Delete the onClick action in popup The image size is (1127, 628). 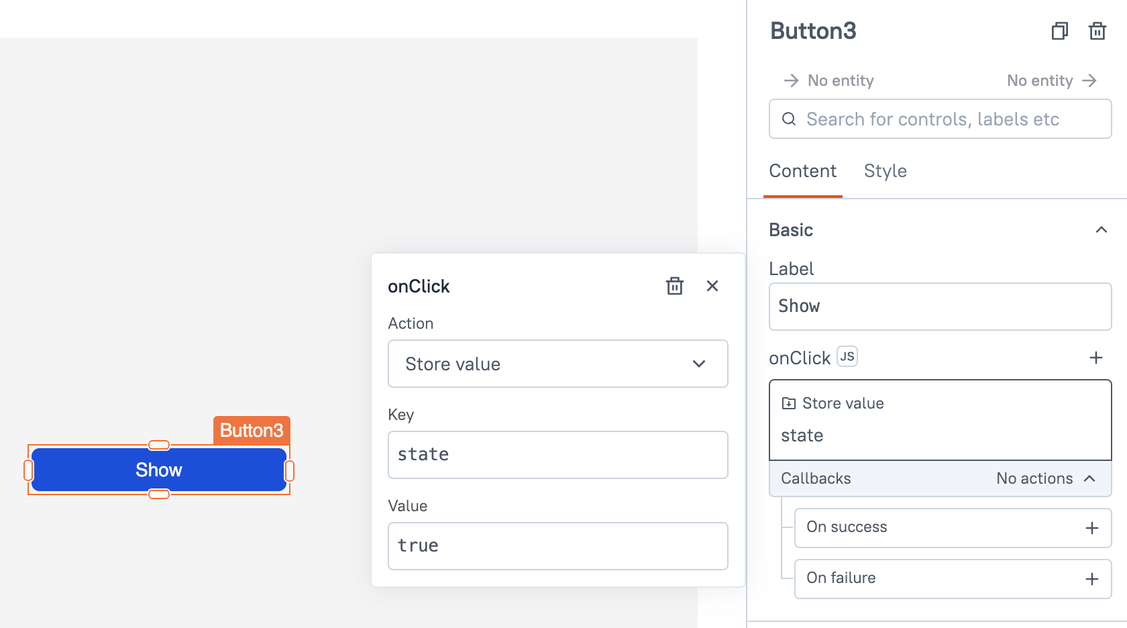674,286
